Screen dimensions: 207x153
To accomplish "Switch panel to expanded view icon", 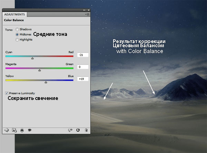I will tap(14, 130).
